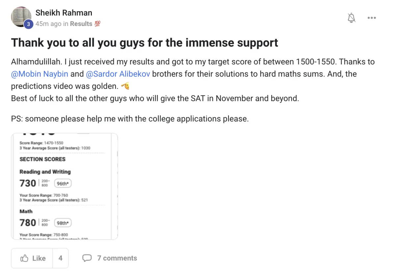Viewport: 395px width, 274px height.
Task: Open the post title about immense support
Action: click(x=145, y=43)
